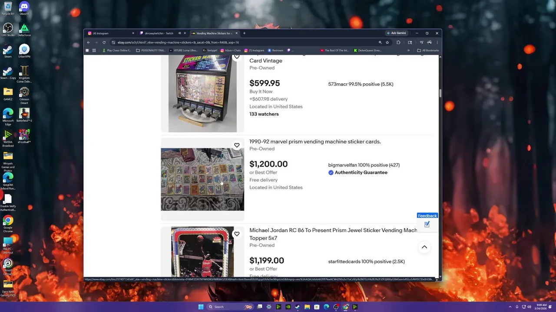Open eFootball desktop shortcut

pos(24,136)
